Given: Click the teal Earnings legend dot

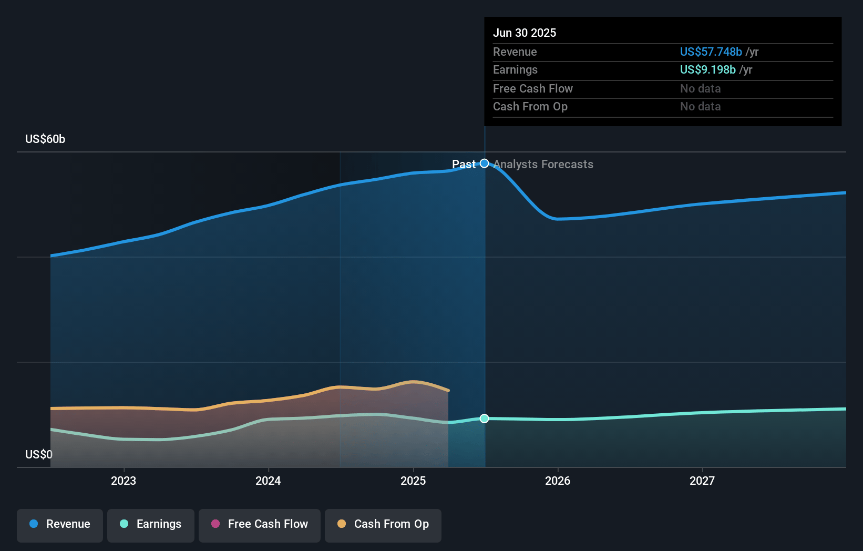Looking at the screenshot, I should pos(124,524).
